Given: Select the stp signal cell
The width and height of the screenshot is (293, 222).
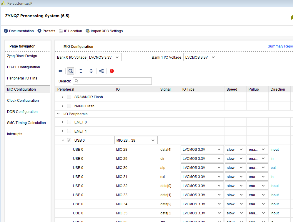Looking at the screenshot, I should tap(169, 168).
